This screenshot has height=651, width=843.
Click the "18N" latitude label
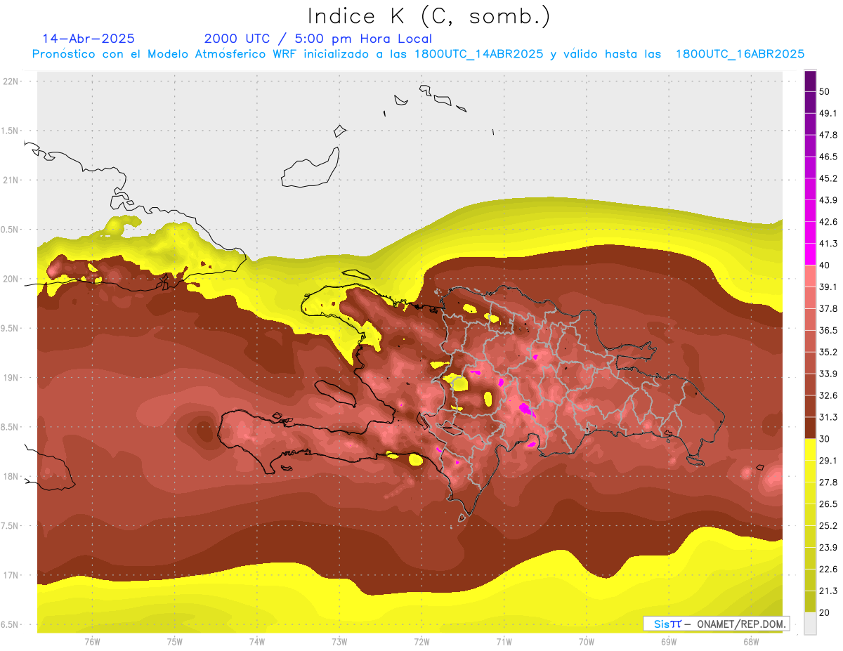[x=12, y=476]
